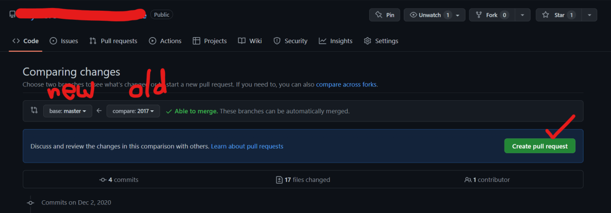Screen dimensions: 611x213
Task: Expand the Fork dropdown arrow
Action: click(522, 15)
